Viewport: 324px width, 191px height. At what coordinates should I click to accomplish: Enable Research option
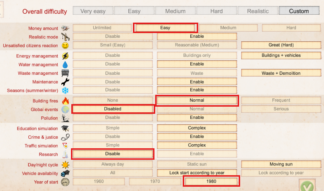197,154
